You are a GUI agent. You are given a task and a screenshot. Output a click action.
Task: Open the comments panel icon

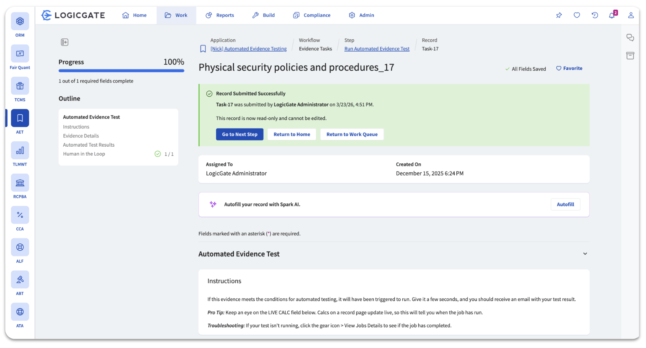630,38
